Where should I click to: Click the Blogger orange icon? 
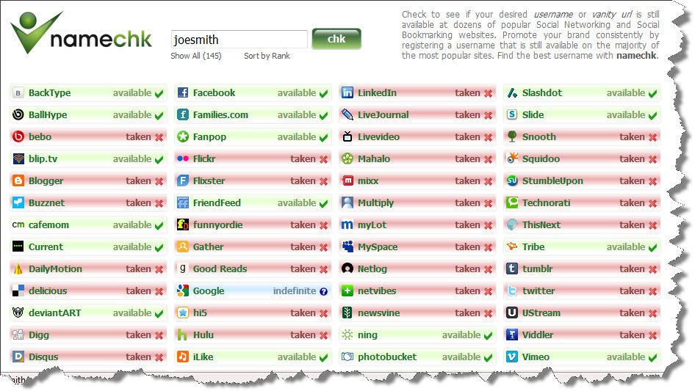pos(18,180)
